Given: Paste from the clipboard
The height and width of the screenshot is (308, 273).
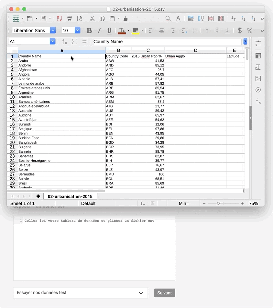Looking at the screenshot, I should [x=112, y=19].
